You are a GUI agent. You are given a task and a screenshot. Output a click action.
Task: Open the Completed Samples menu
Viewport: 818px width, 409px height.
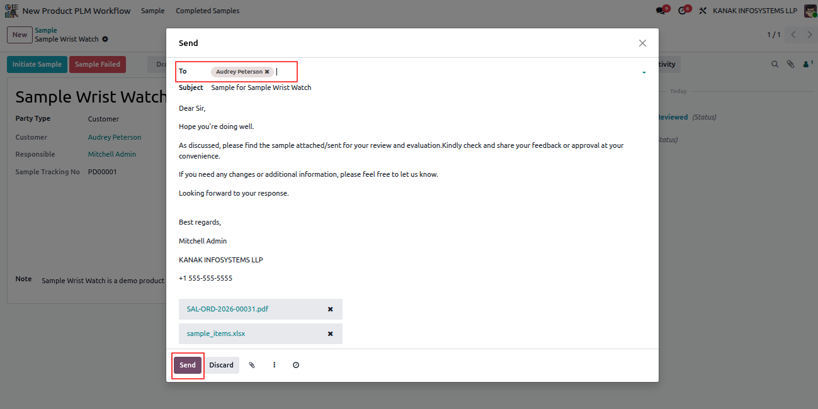point(208,11)
